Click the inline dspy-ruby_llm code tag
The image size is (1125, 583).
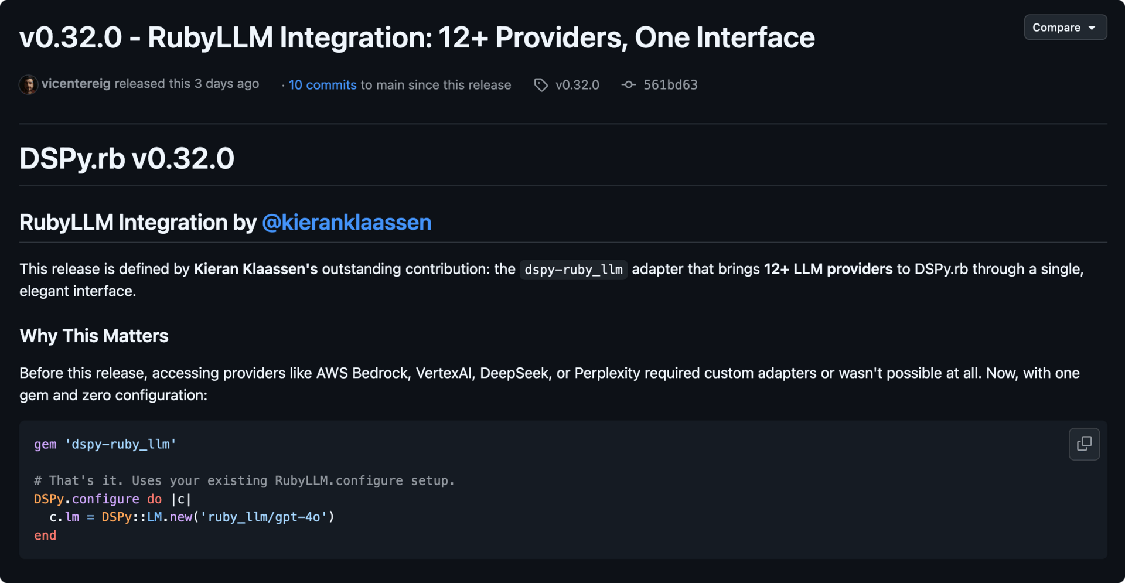pos(573,270)
